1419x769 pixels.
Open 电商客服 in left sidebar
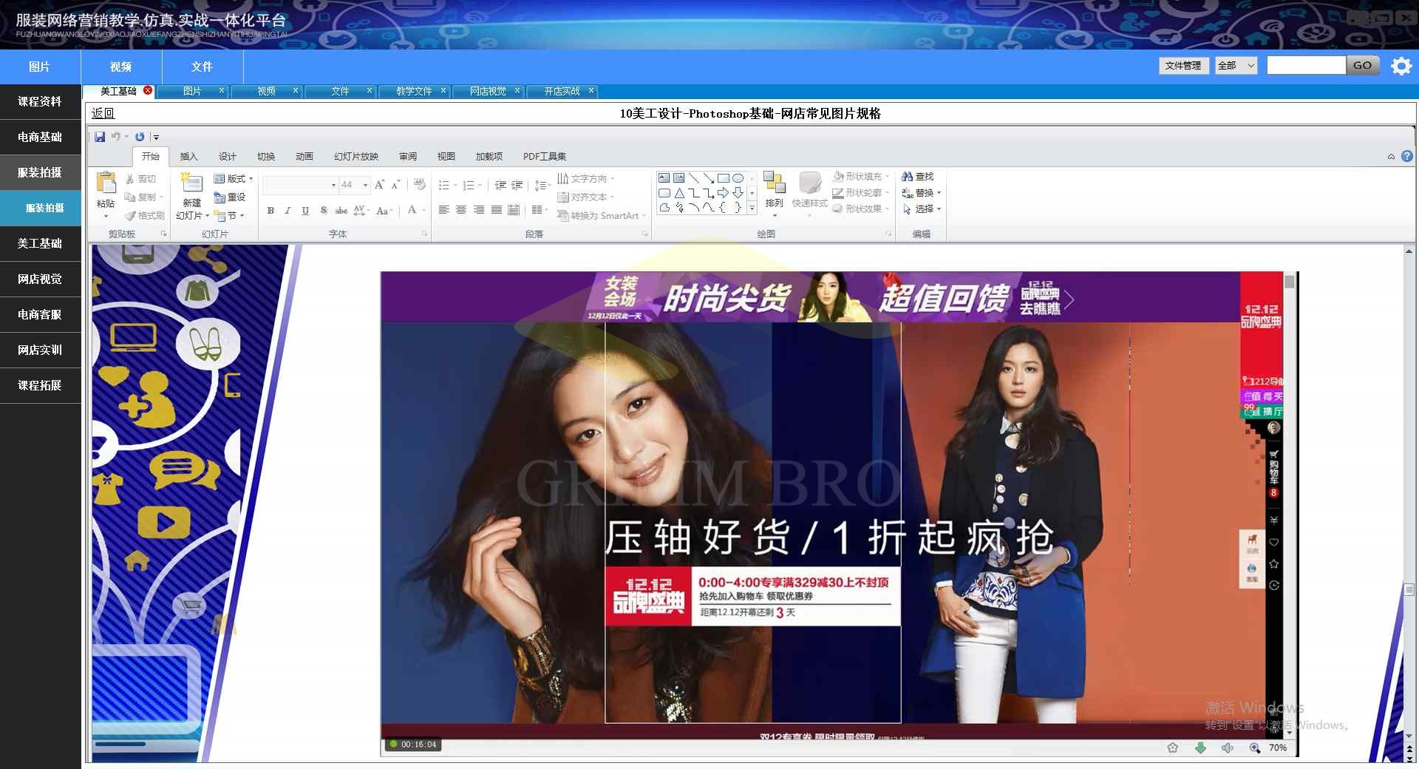tap(40, 314)
